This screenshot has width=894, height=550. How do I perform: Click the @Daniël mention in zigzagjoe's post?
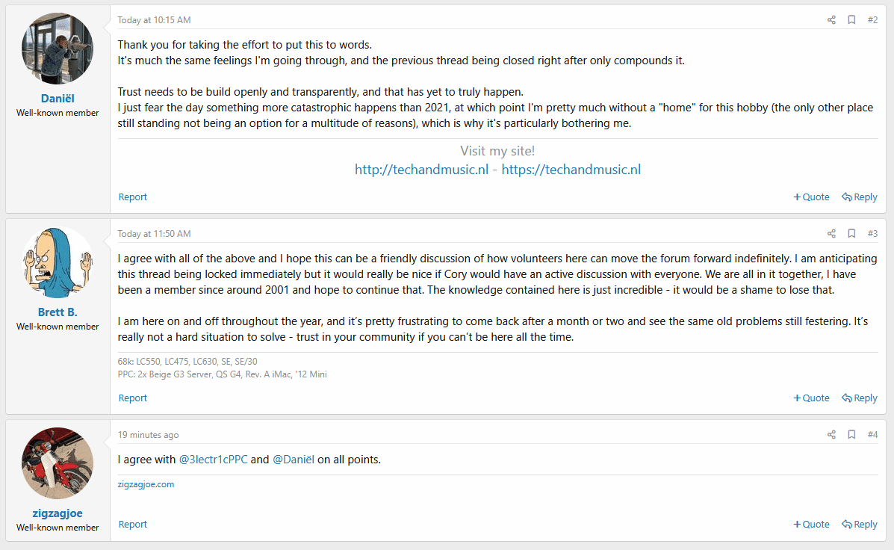(294, 459)
